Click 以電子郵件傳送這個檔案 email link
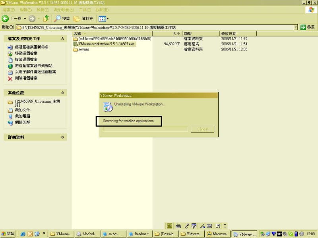Image resolution: width=318 pixels, height=238 pixels. 35,72
